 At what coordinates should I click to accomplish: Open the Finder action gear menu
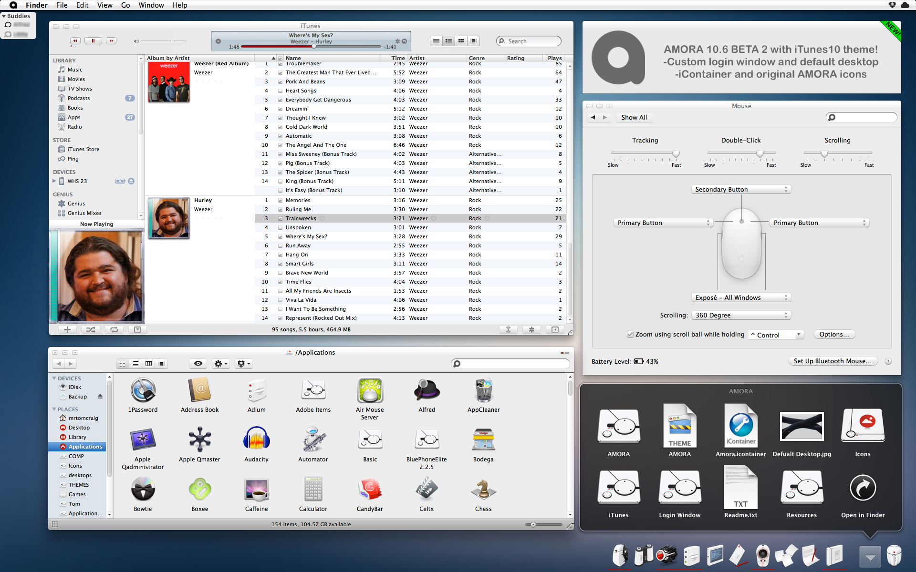221,364
